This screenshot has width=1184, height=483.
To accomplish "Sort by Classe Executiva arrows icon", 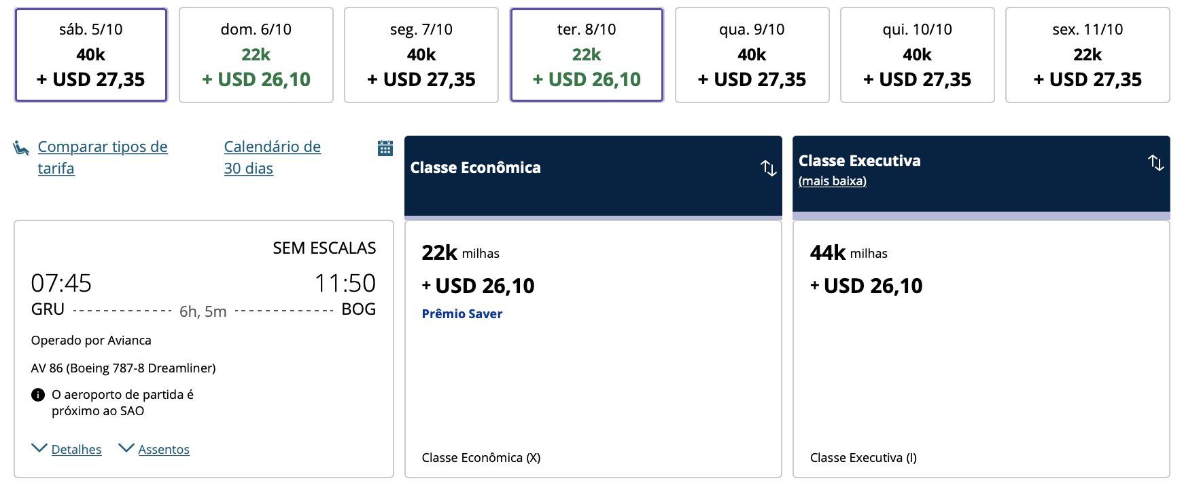I will (1155, 162).
